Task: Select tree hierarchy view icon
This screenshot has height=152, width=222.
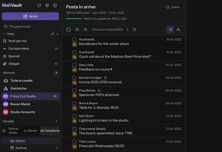Action: [178, 29]
